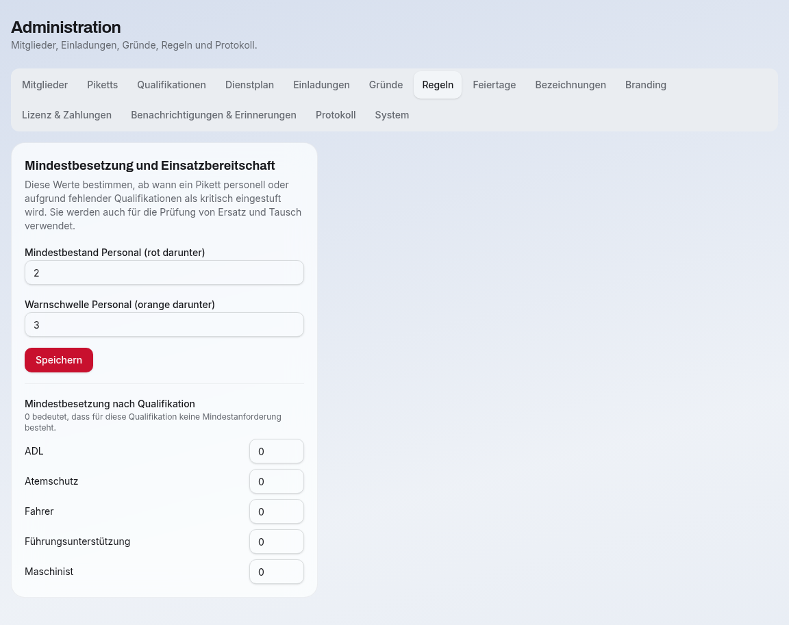789x625 pixels.
Task: Click the 'Mindestbestand Personal (rot darunter)' label
Action: point(115,253)
